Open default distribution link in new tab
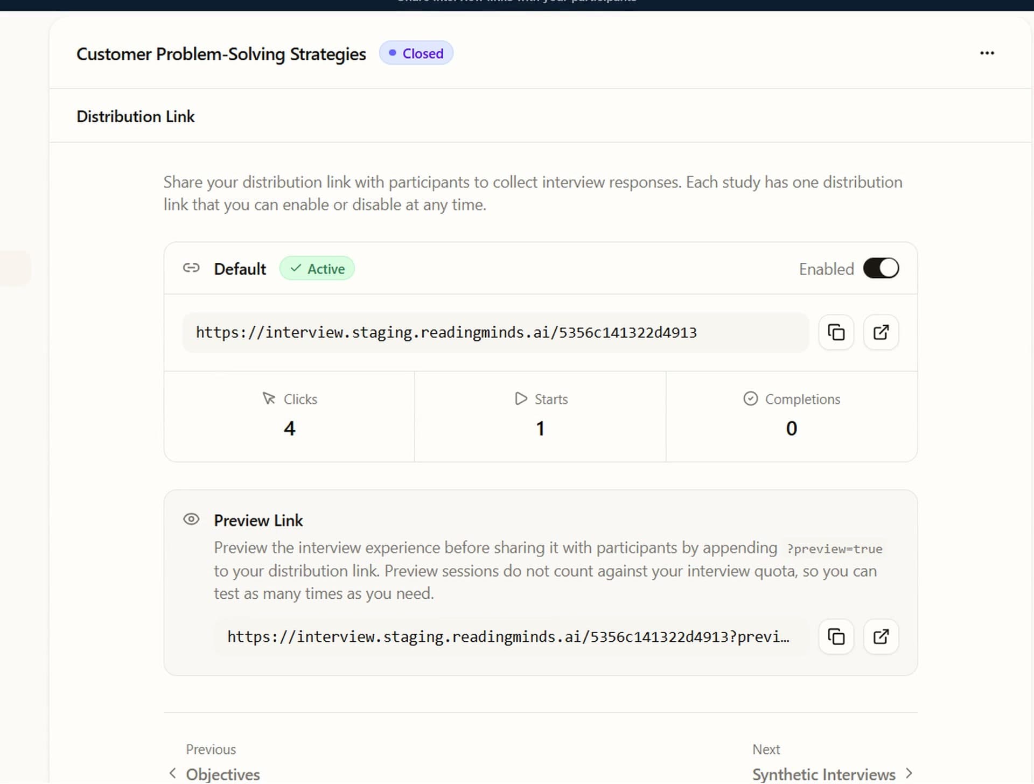Image resolution: width=1034 pixels, height=784 pixels. (x=881, y=332)
